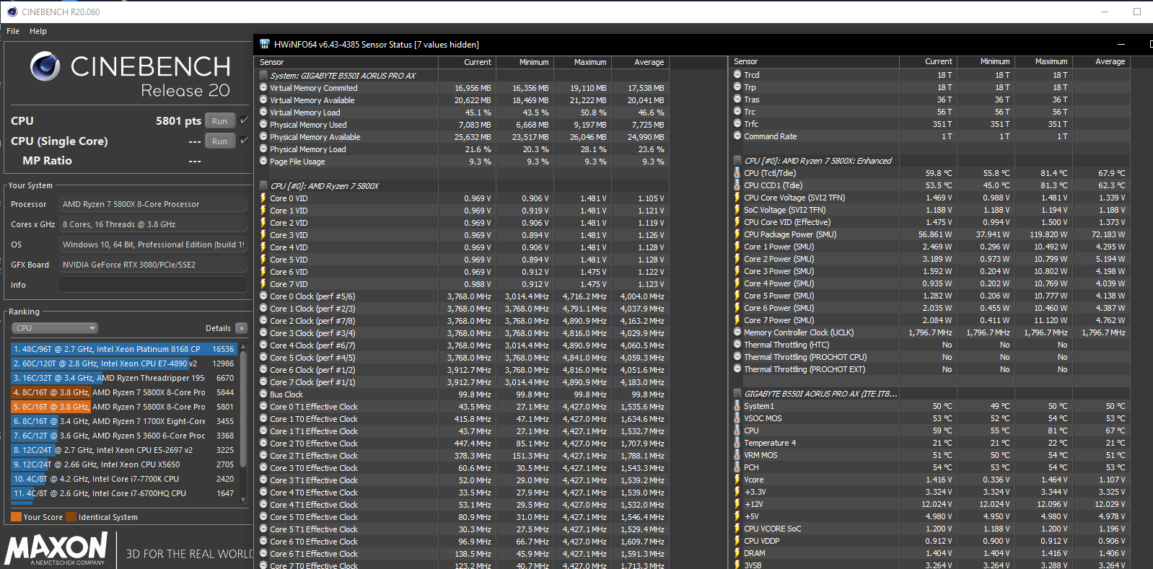Click the Sensor column header in right pane
Image resolution: width=1153 pixels, height=569 pixels.
click(x=815, y=61)
